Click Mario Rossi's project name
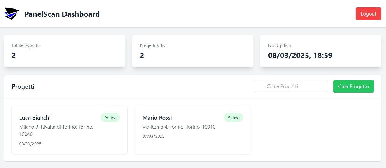The width and height of the screenshot is (386, 168). tap(157, 118)
